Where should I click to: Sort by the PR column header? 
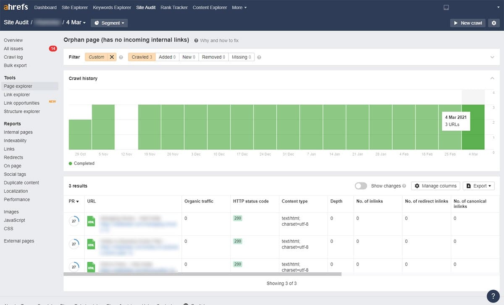73,201
